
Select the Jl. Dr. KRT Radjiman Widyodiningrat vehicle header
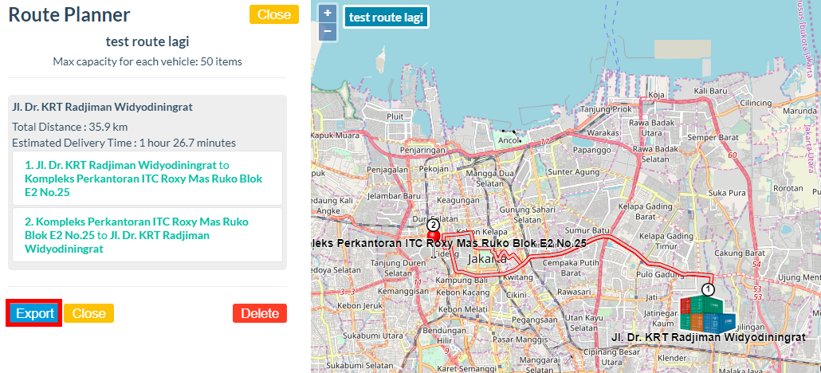click(x=102, y=106)
